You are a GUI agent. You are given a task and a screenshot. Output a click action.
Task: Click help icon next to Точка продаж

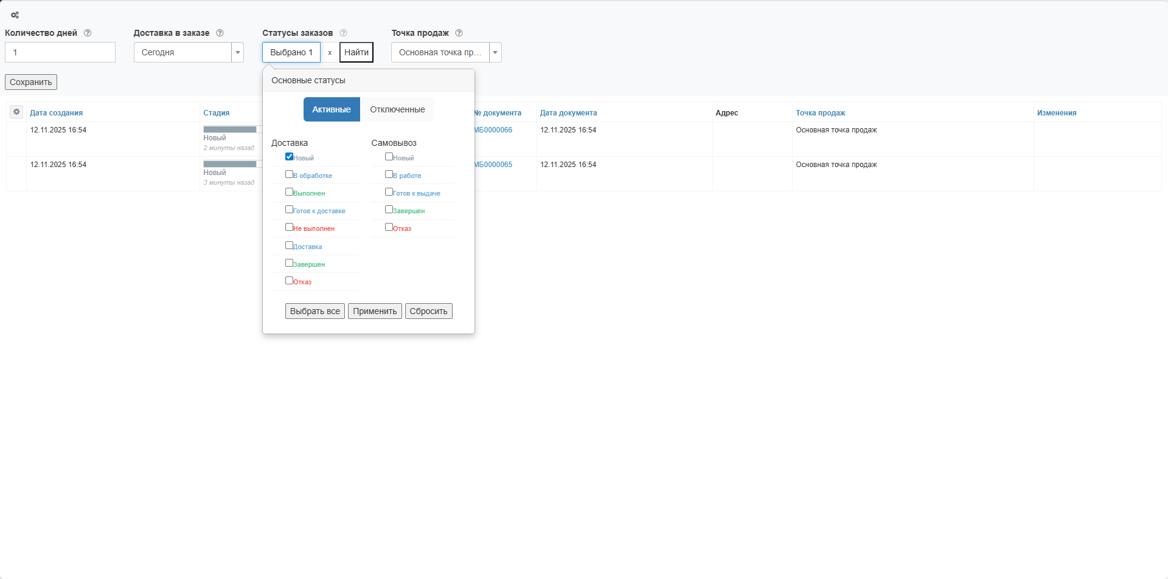pyautogui.click(x=459, y=33)
